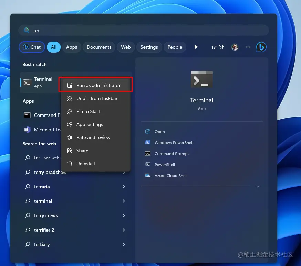The height and width of the screenshot is (266, 301).
Task: Click the PowerShell icon in the right pane
Action: pyautogui.click(x=147, y=164)
